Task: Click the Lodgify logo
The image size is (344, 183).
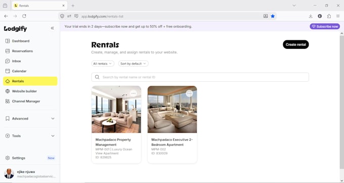Action: tap(15, 29)
